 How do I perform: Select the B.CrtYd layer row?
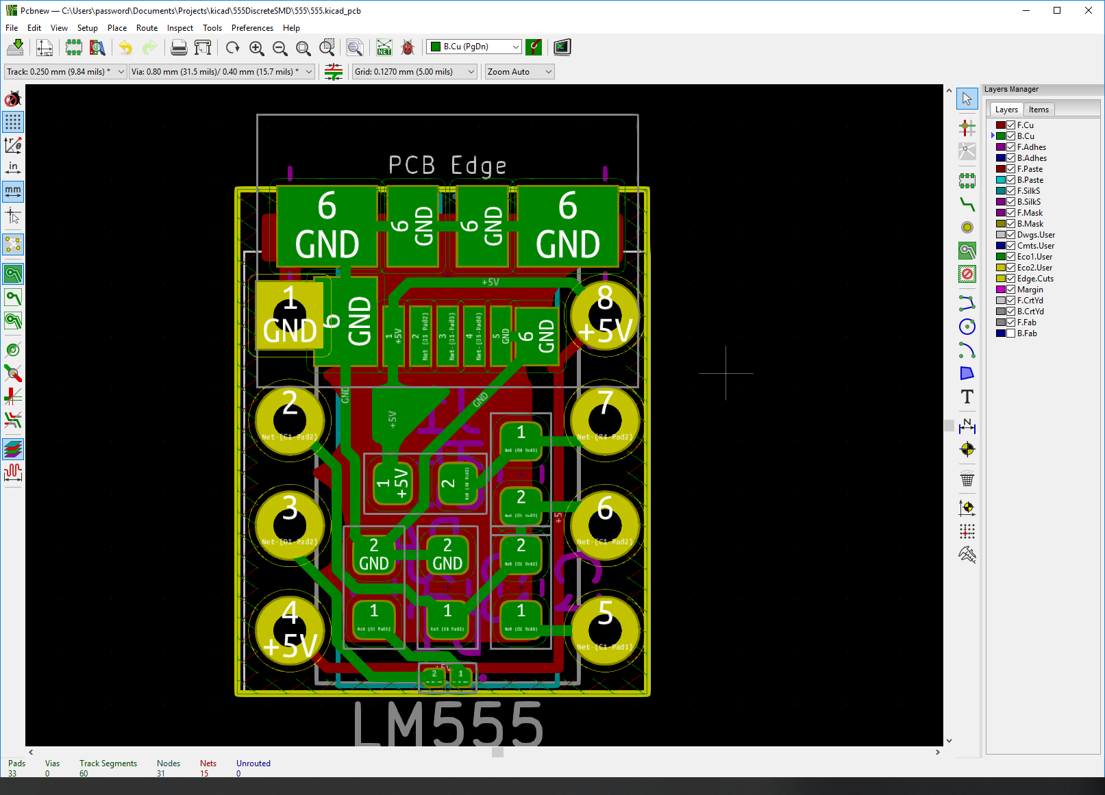(x=1030, y=312)
